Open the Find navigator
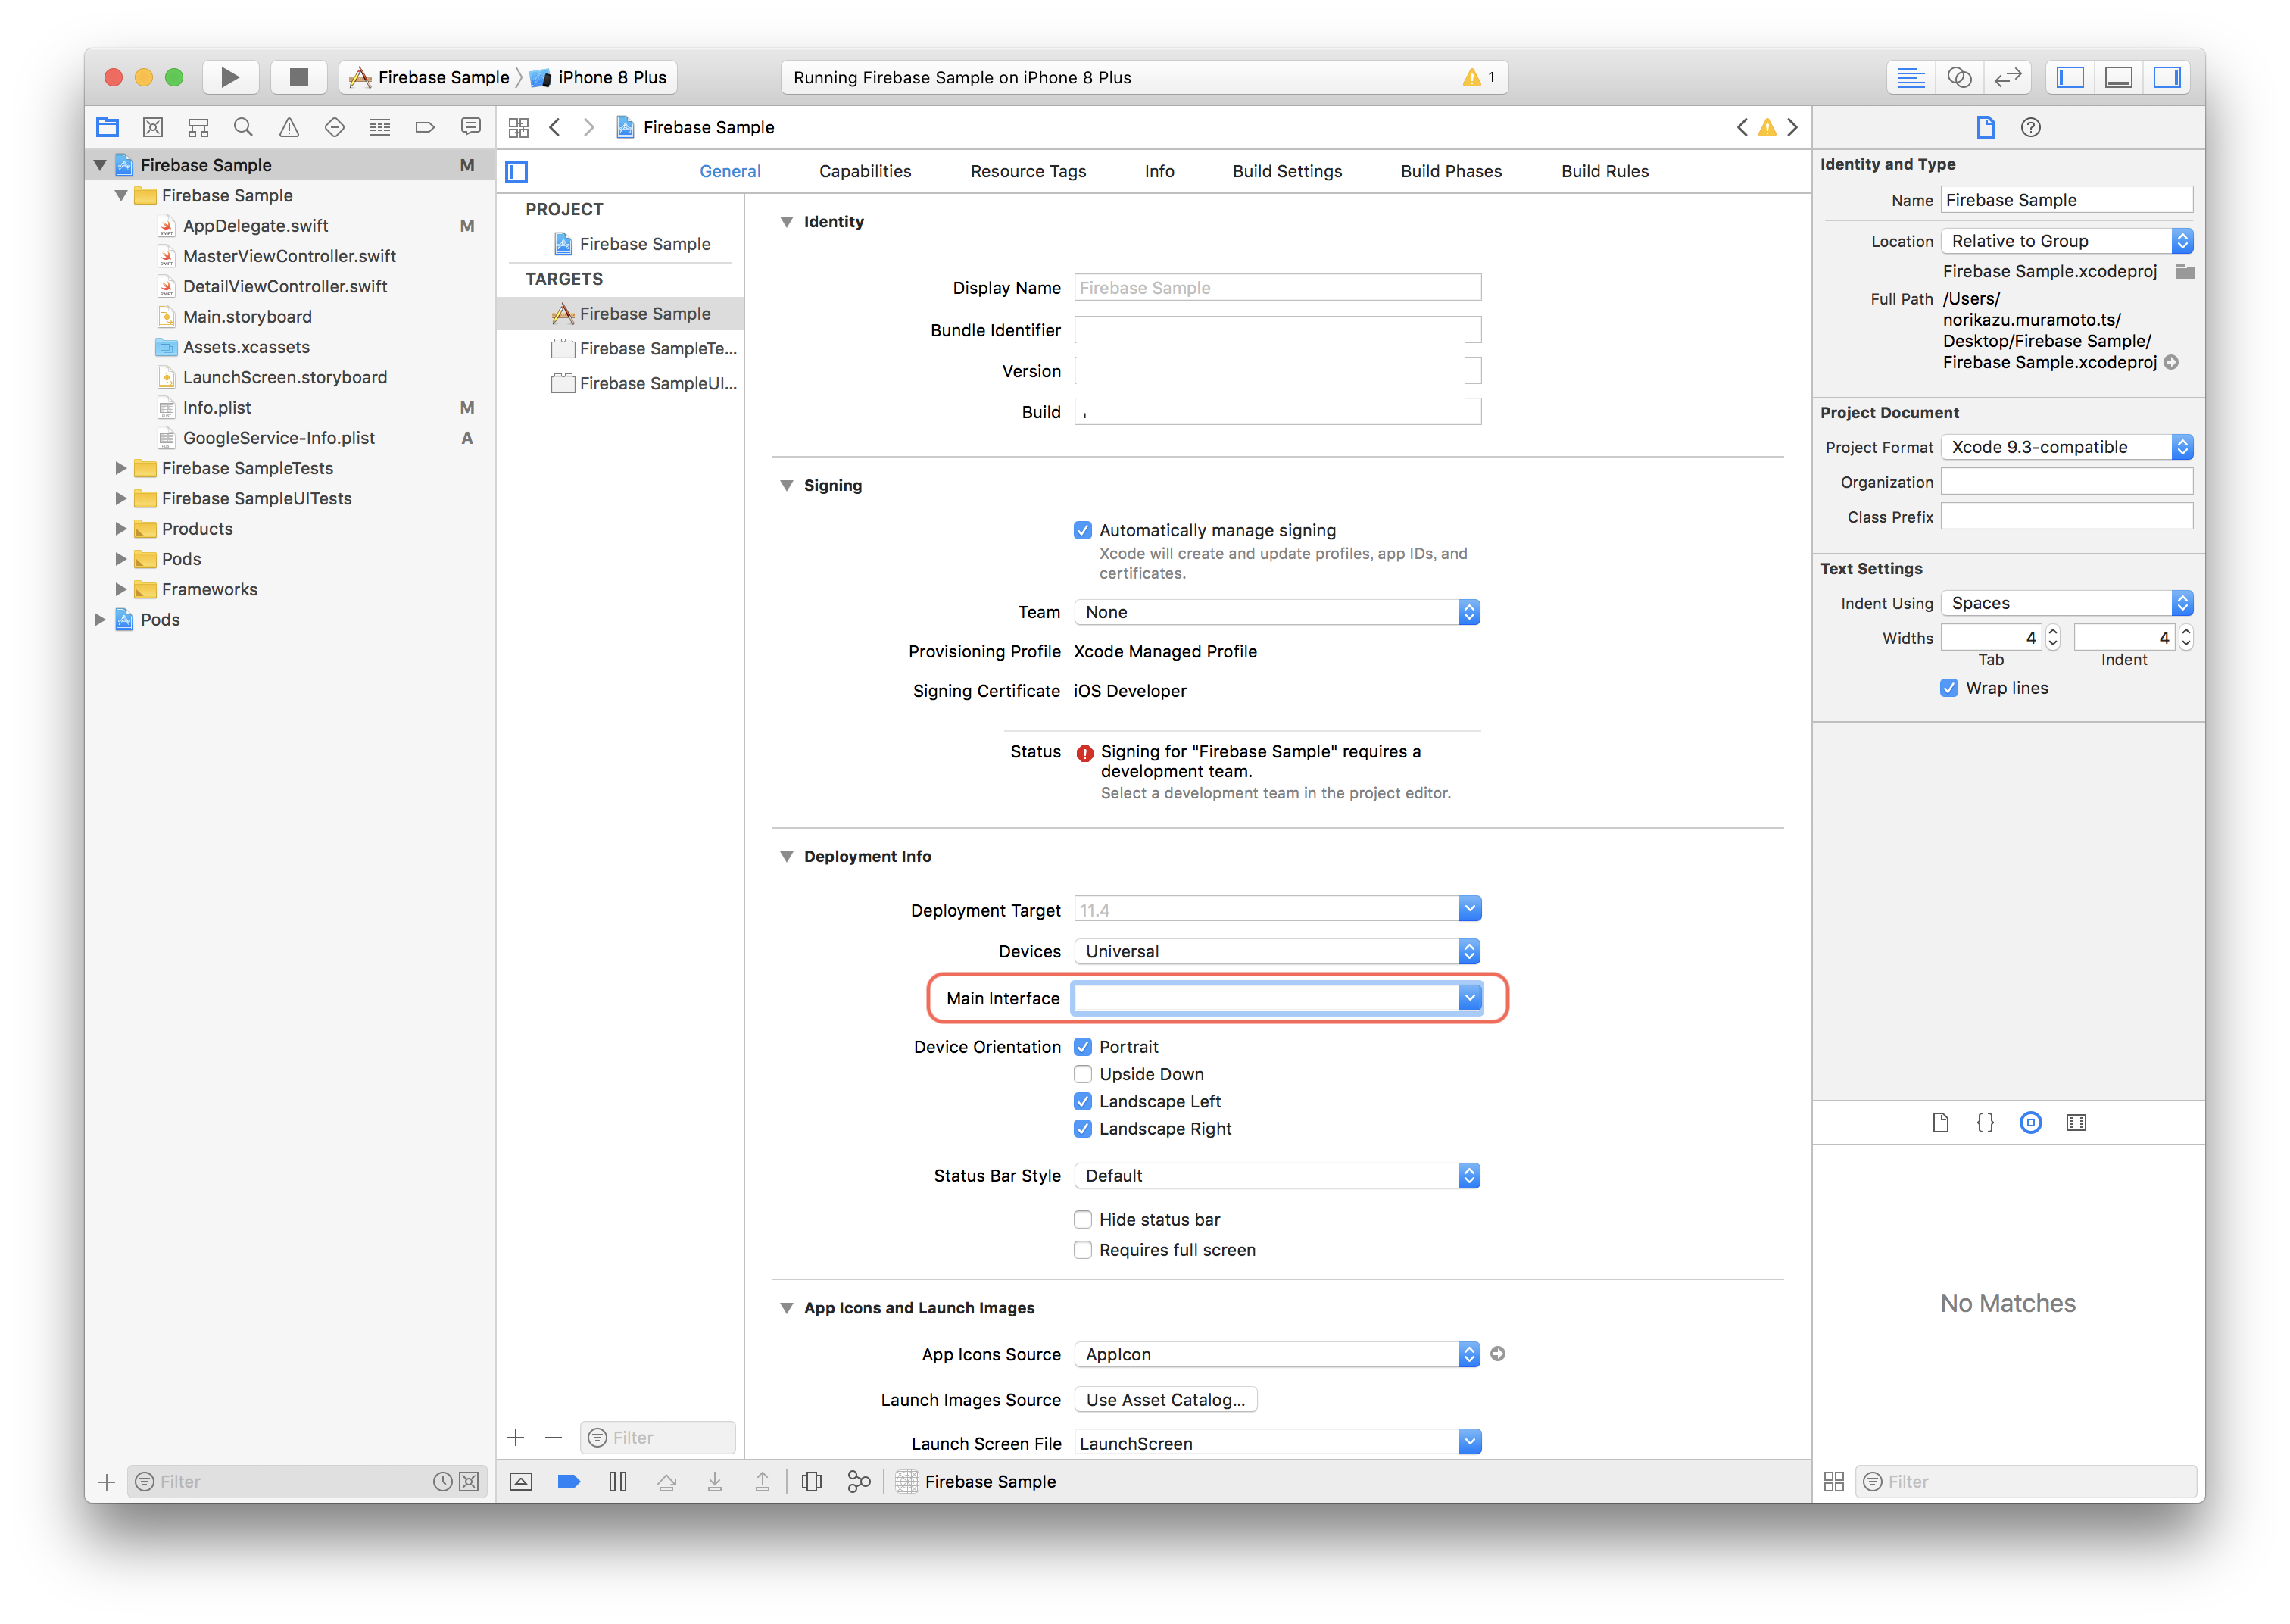 click(243, 127)
